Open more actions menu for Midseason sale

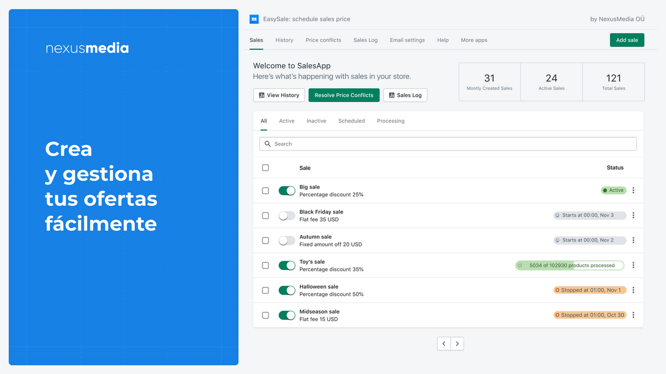click(x=633, y=315)
